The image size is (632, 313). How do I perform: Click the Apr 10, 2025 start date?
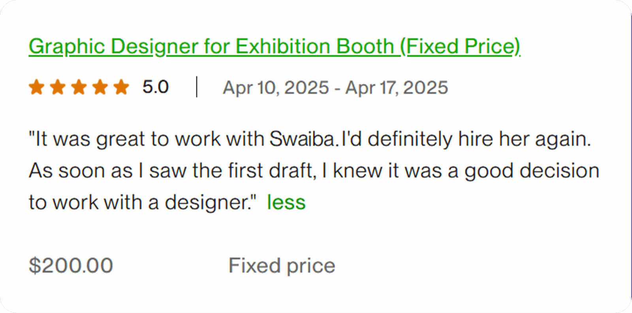tap(275, 88)
